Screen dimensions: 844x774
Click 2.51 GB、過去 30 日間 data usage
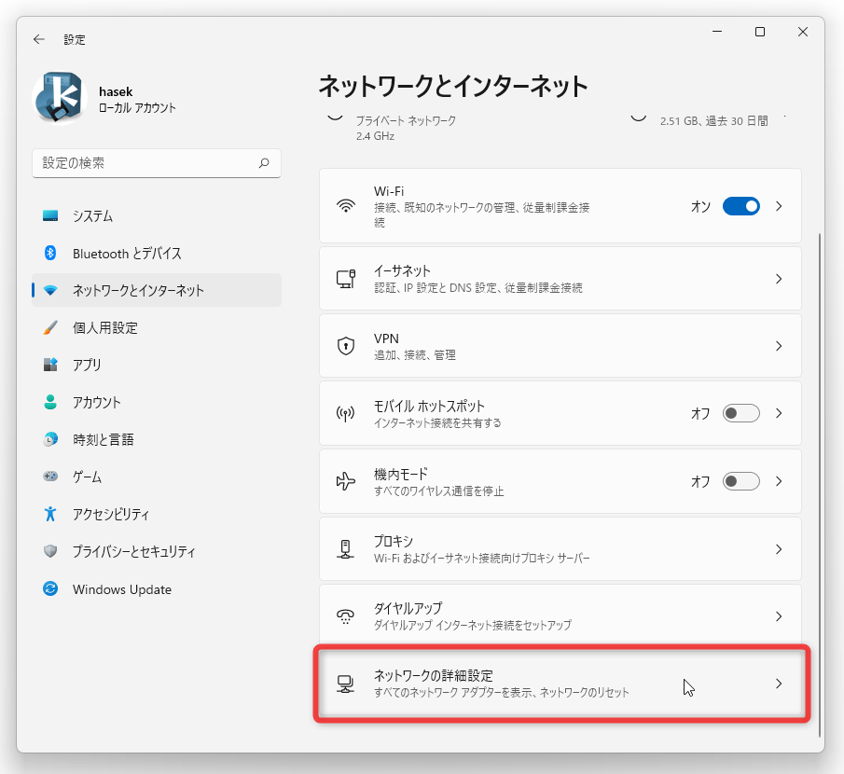714,121
